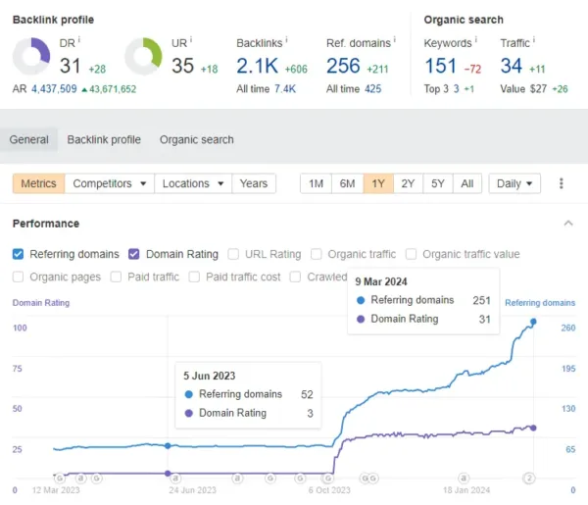This screenshot has width=588, height=505.
Task: Enable the Paid traffic cost checkbox
Action: tap(194, 277)
